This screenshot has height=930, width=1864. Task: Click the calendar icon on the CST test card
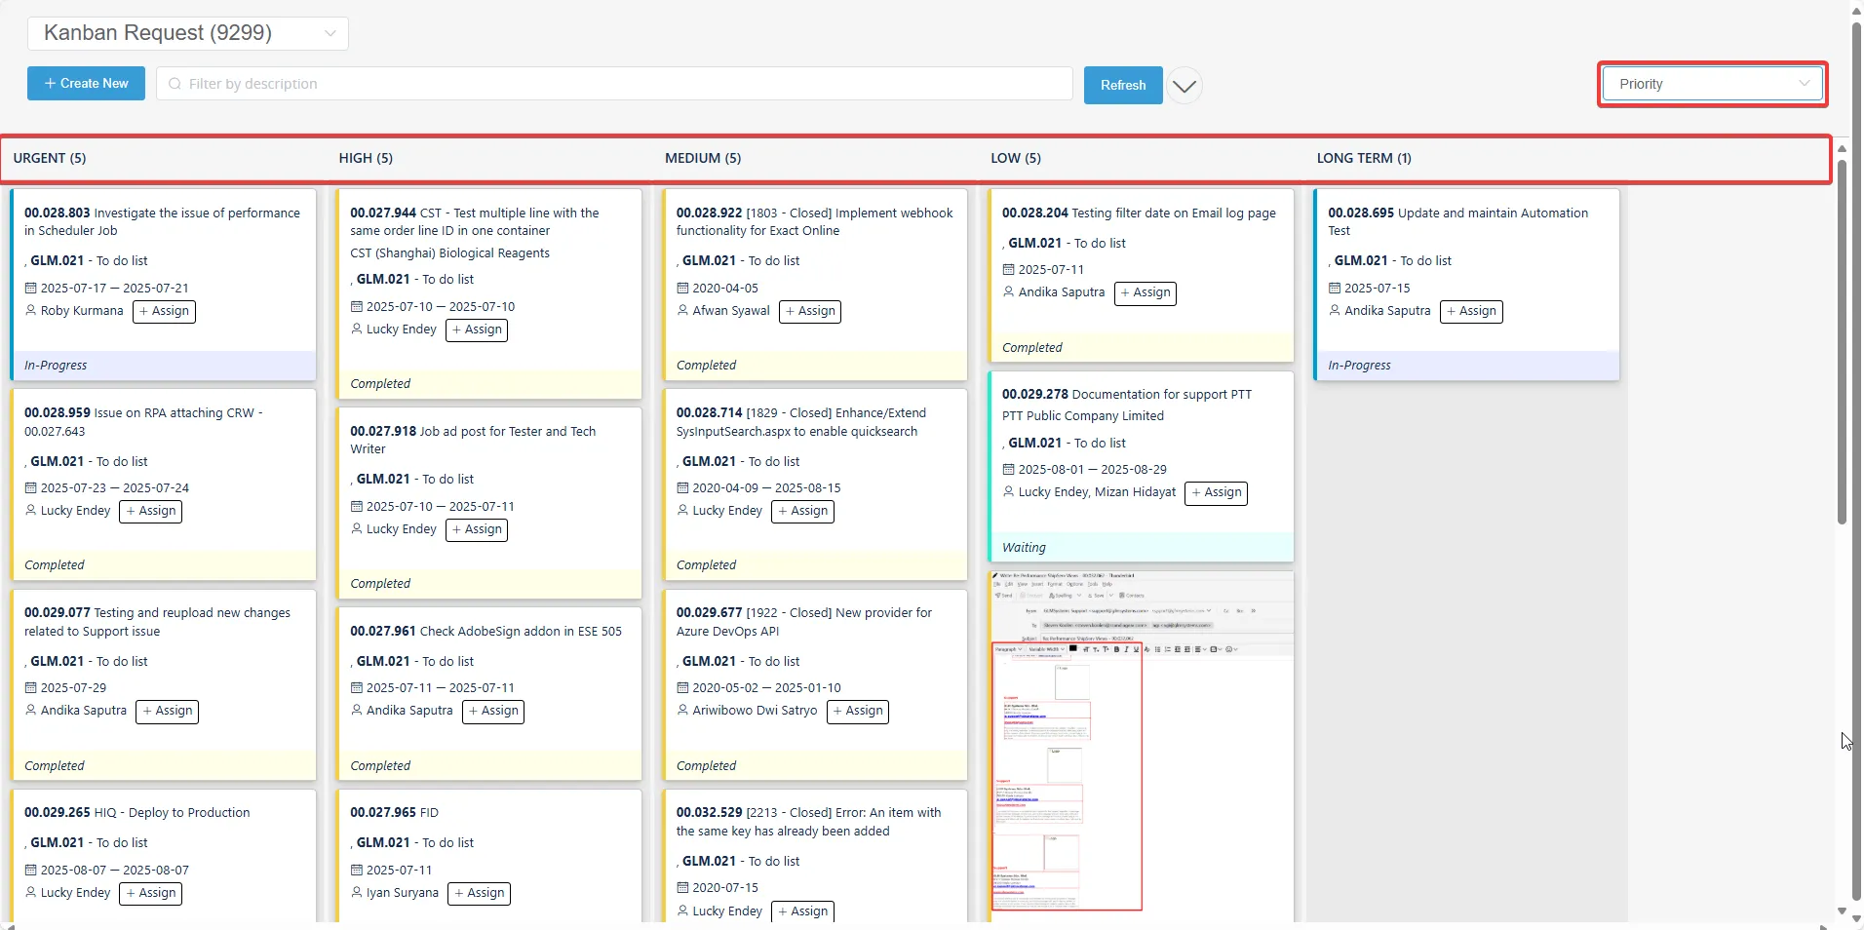tap(358, 305)
